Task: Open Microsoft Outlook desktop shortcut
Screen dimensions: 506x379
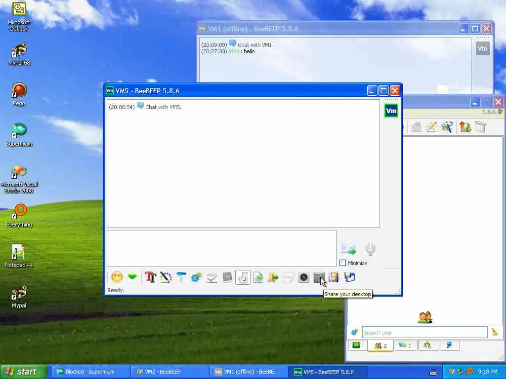Action: point(19,17)
